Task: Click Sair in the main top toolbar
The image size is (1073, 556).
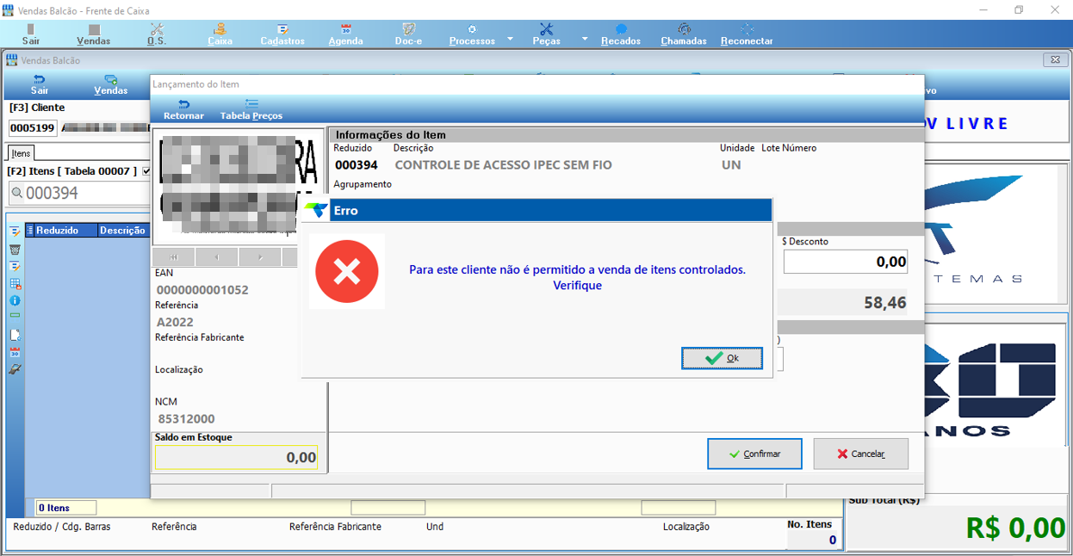Action: 31,34
